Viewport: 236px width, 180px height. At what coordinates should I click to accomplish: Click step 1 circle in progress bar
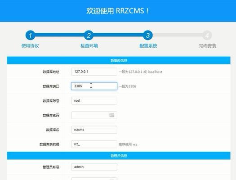pos(30,35)
